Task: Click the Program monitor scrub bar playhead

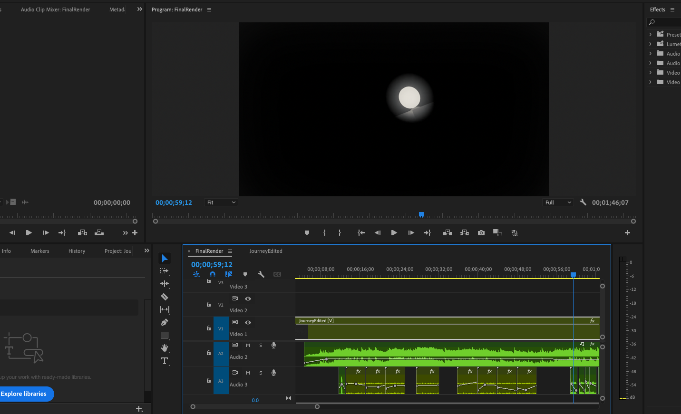Action: (421, 215)
